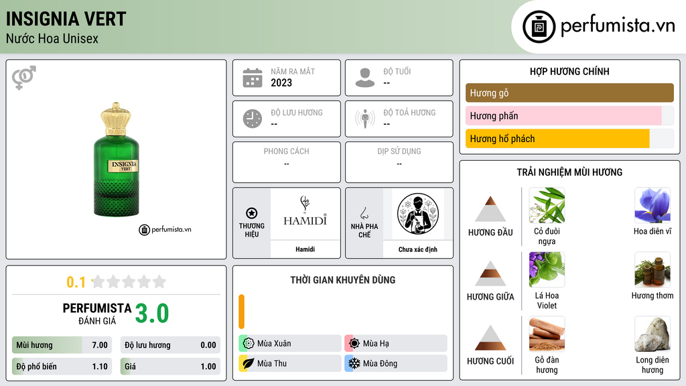Click the Mùa Hạ sun icon
This screenshot has width=686, height=386.
point(354,343)
